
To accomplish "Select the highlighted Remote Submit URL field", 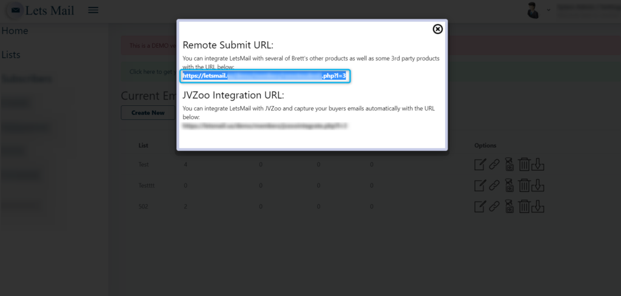I will coord(265,76).
